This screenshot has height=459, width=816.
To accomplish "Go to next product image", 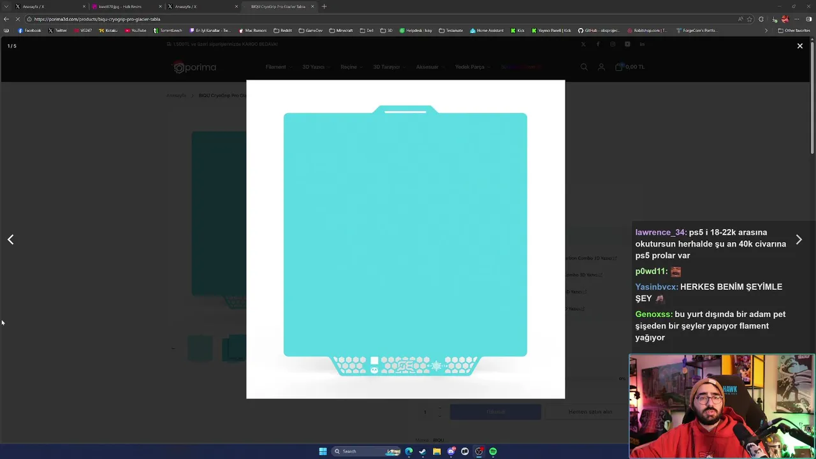I will coord(799,240).
